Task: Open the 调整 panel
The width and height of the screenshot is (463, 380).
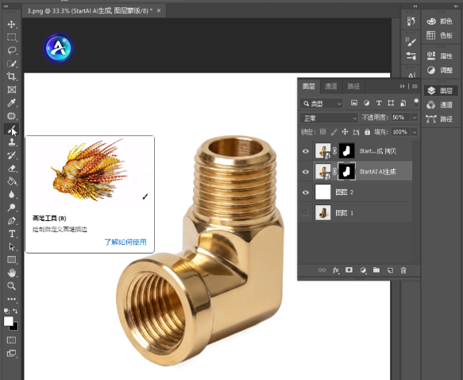Action: click(x=440, y=70)
